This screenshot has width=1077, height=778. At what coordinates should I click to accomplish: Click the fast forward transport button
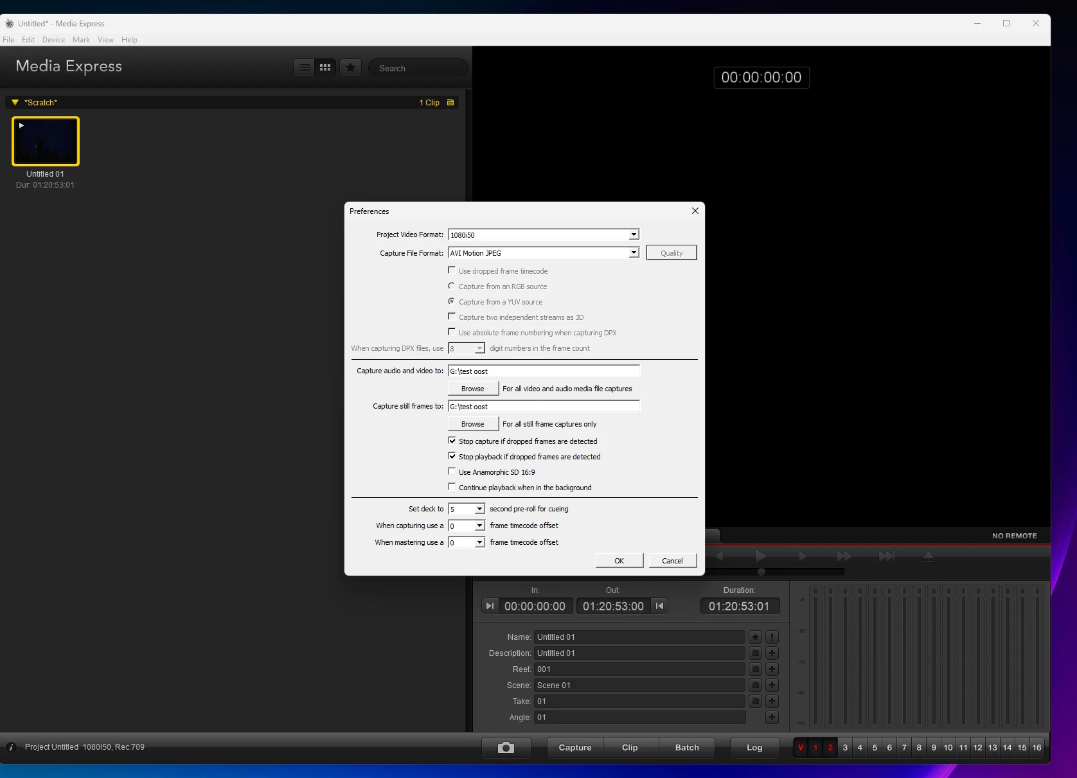pos(844,556)
